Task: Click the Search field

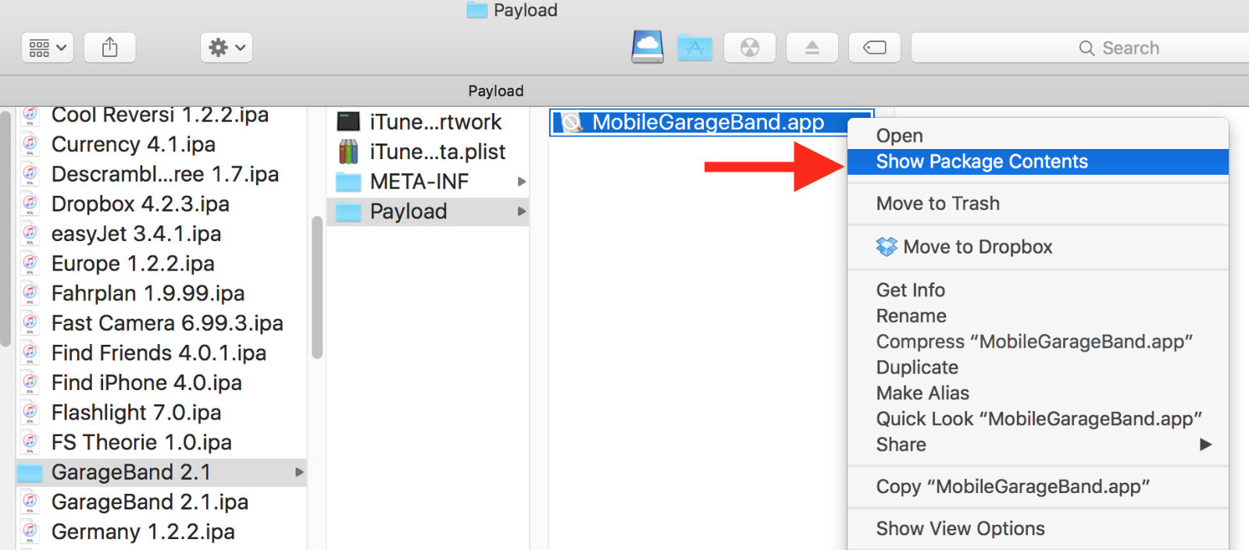Action: tap(1081, 48)
